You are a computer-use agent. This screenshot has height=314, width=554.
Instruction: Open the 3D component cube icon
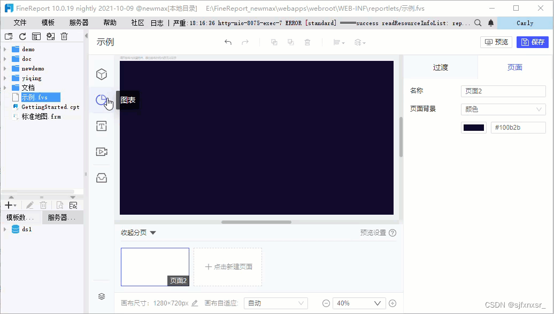[x=102, y=74]
